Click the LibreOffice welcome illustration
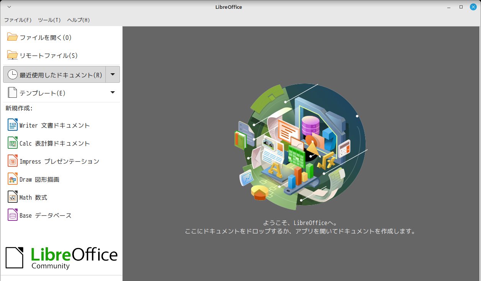This screenshot has height=281, width=481. tap(300, 147)
